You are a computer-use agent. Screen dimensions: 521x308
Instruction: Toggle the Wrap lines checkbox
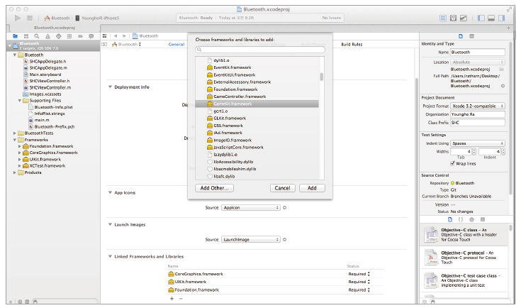(452, 163)
